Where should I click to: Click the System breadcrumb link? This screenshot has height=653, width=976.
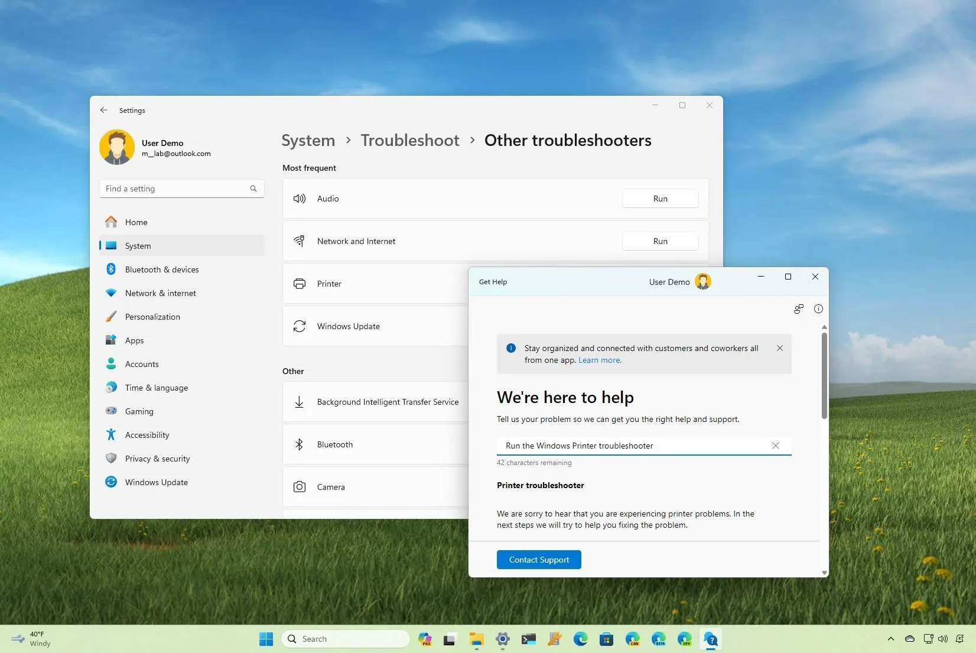coord(308,141)
